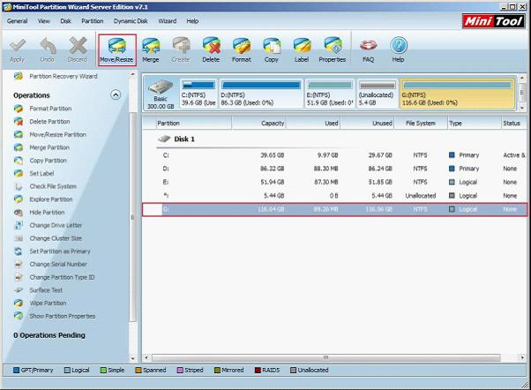The height and width of the screenshot is (390, 531).
Task: Click the Change Serial Number operation icon
Action: pyautogui.click(x=19, y=264)
